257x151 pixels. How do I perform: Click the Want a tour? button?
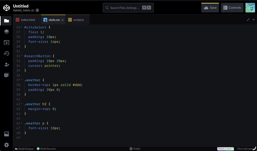pos(226,149)
